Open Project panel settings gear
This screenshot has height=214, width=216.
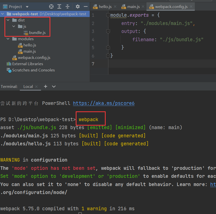[77, 6]
